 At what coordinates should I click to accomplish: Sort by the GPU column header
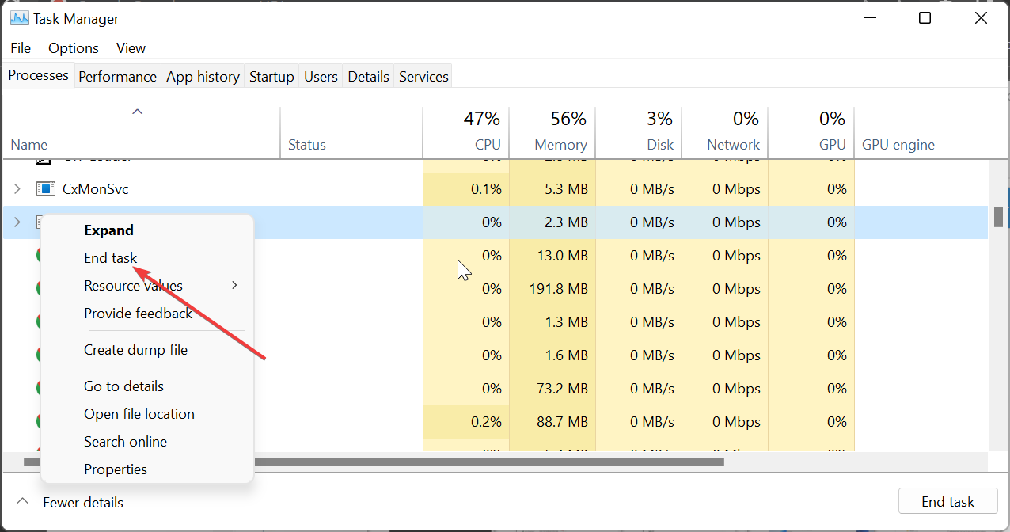811,133
